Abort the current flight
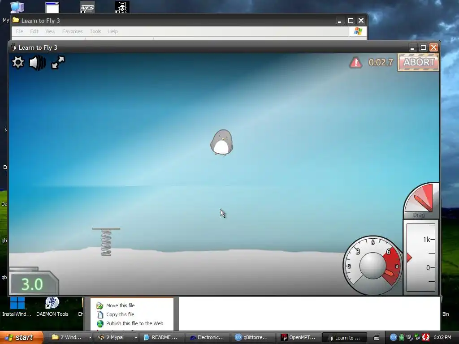The height and width of the screenshot is (344, 459). coord(419,62)
